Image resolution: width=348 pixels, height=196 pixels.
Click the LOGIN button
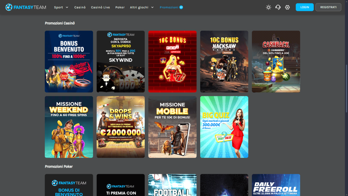[x=304, y=7]
